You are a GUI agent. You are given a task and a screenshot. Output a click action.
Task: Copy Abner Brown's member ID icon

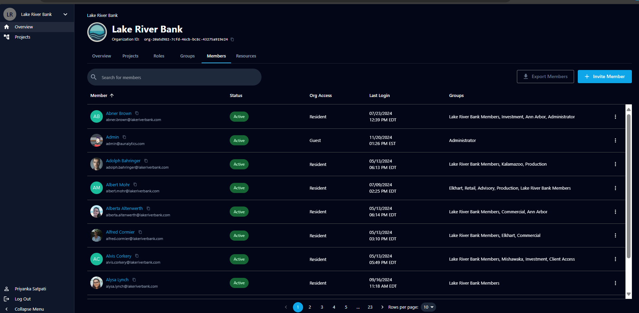[x=137, y=113]
